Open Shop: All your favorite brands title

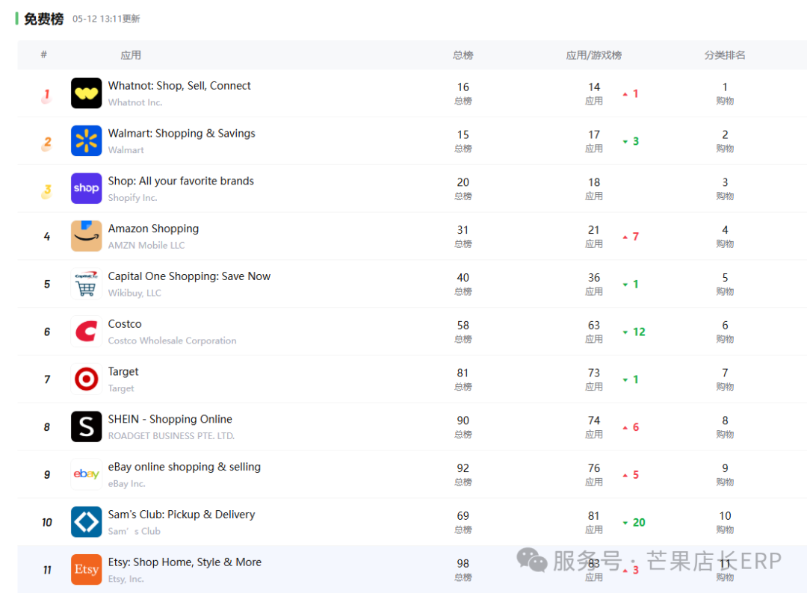point(181,181)
